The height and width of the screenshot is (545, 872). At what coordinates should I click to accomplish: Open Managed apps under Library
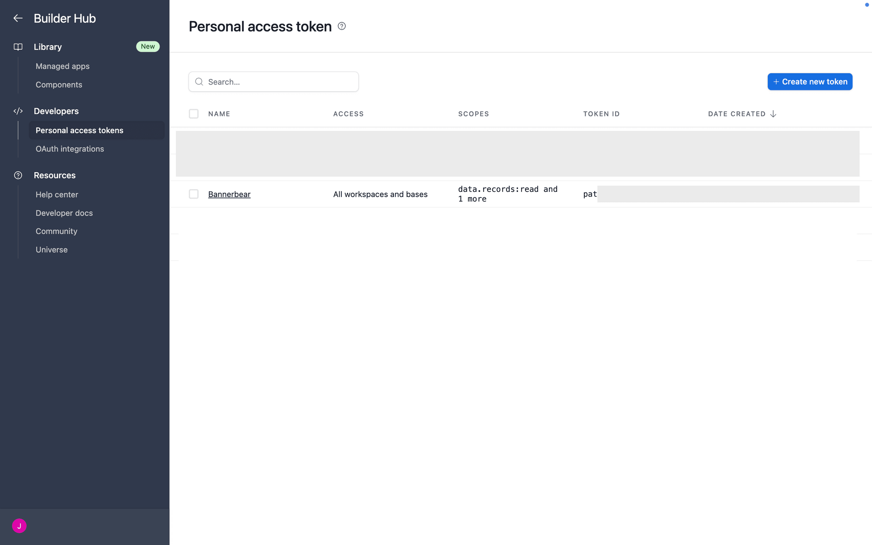point(62,66)
